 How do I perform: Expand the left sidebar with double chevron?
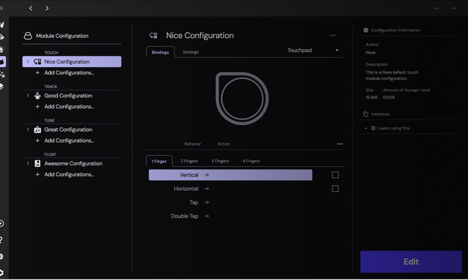[2, 8]
